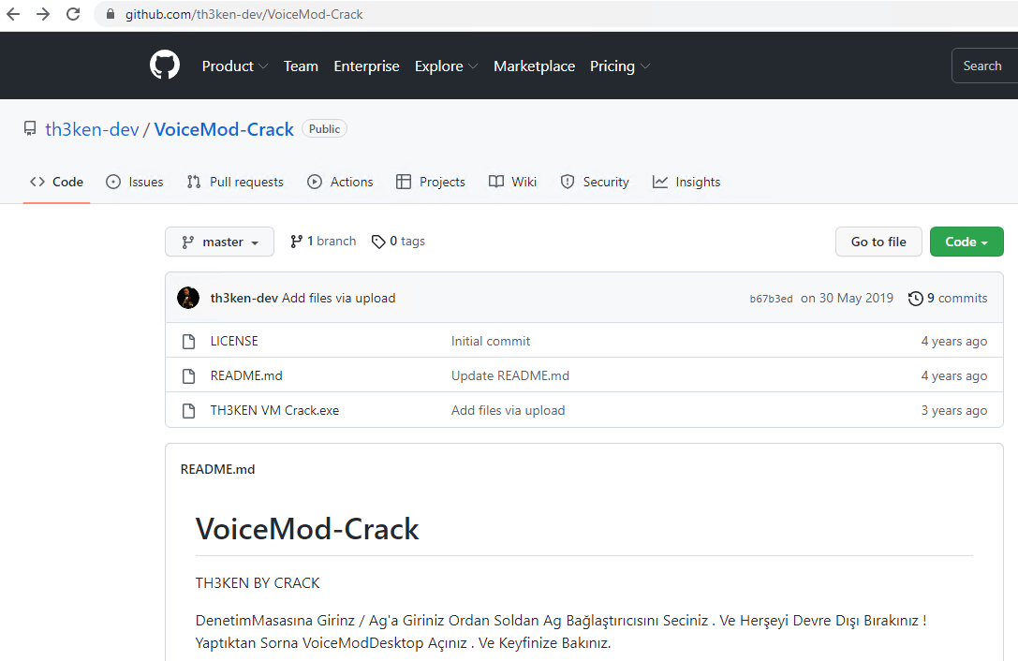Viewport: 1018px width, 661px height.
Task: Click the Public badge label
Action: [x=324, y=128]
